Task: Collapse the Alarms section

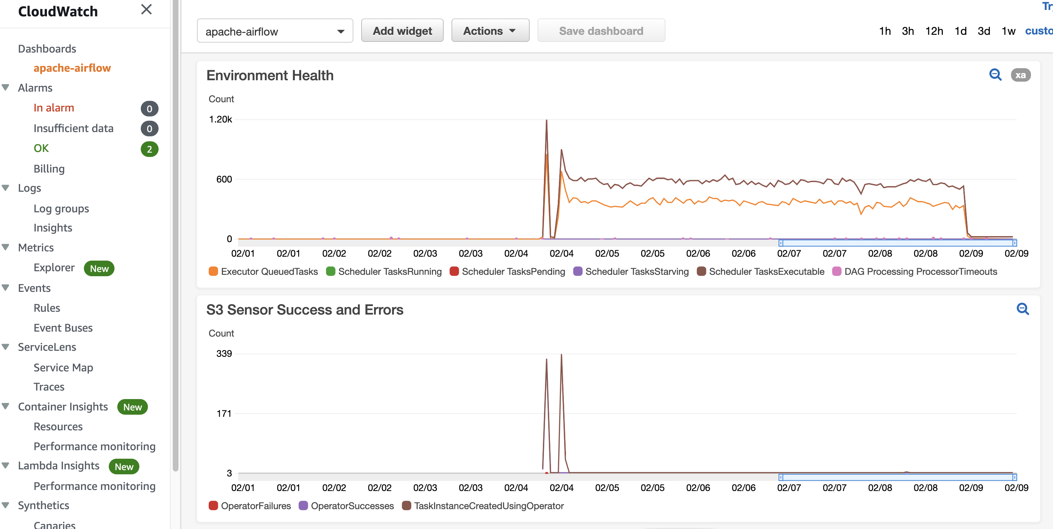Action: [6, 87]
